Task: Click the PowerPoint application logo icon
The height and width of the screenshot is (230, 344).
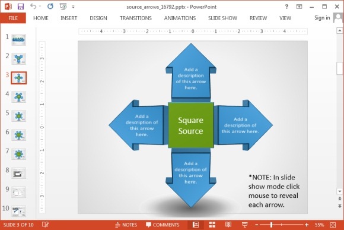Action: (x=8, y=7)
